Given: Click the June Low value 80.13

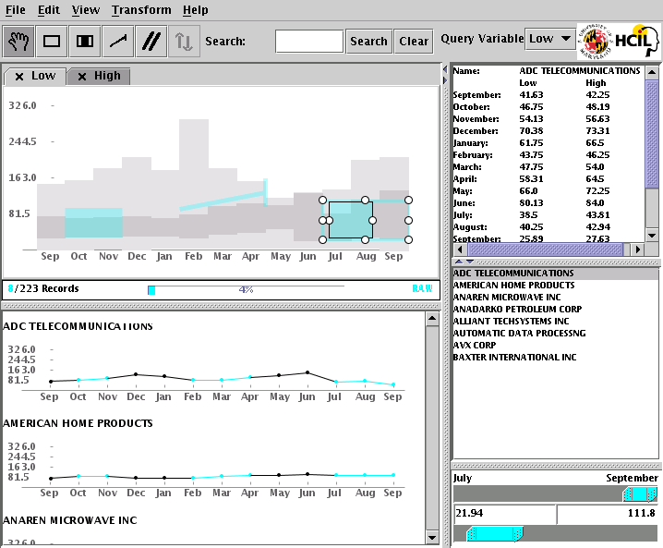Looking at the screenshot, I should (531, 203).
